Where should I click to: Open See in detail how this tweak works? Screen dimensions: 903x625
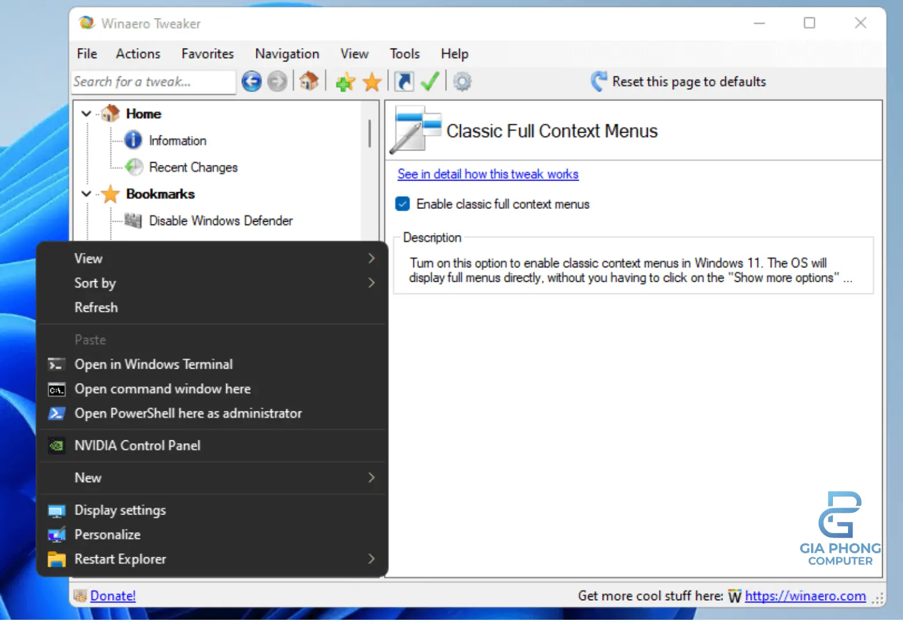(487, 174)
